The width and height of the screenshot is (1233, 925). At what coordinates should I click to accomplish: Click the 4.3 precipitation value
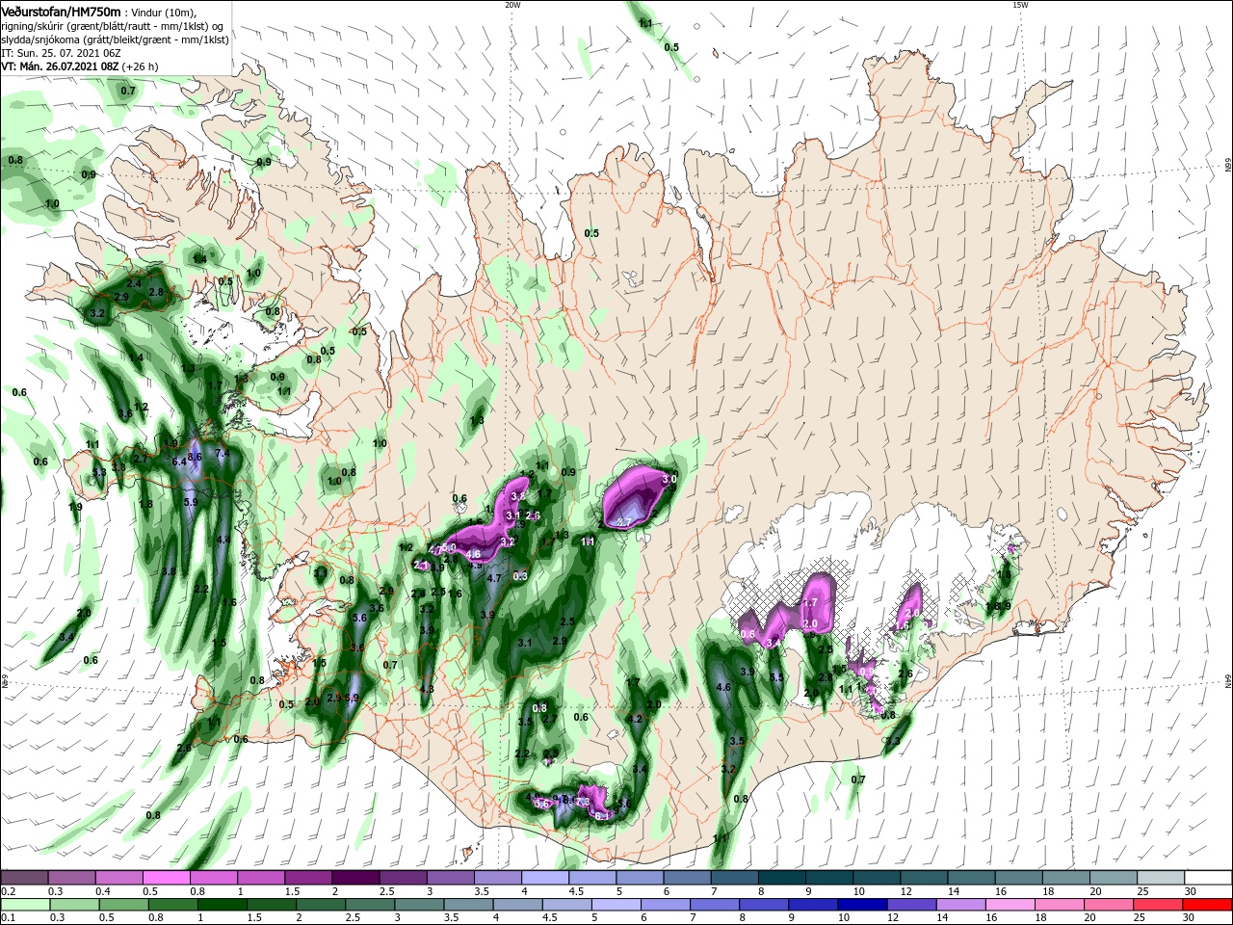pos(427,689)
